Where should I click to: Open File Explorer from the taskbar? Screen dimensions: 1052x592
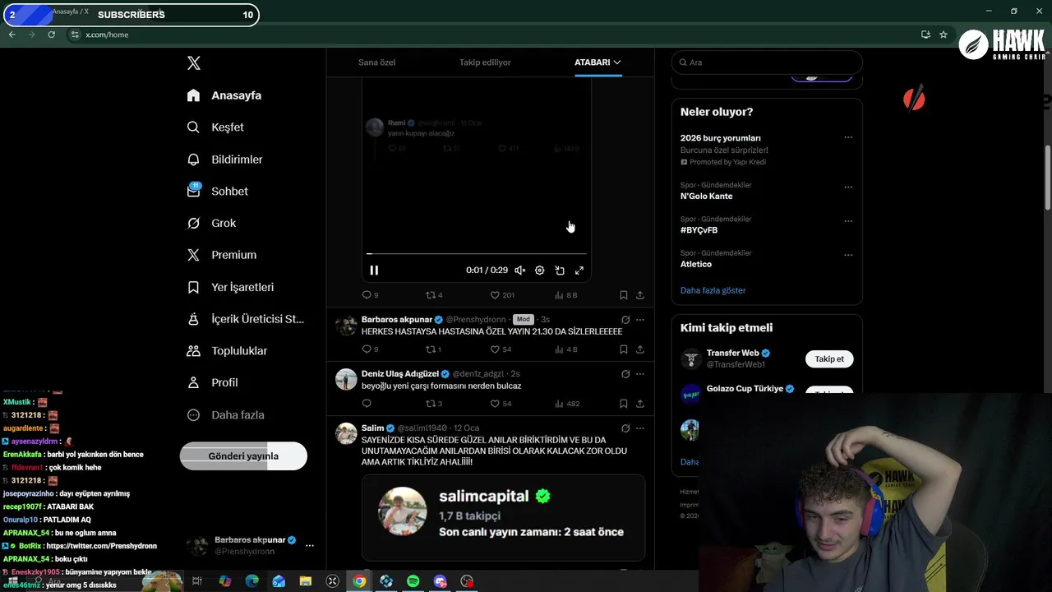306,581
